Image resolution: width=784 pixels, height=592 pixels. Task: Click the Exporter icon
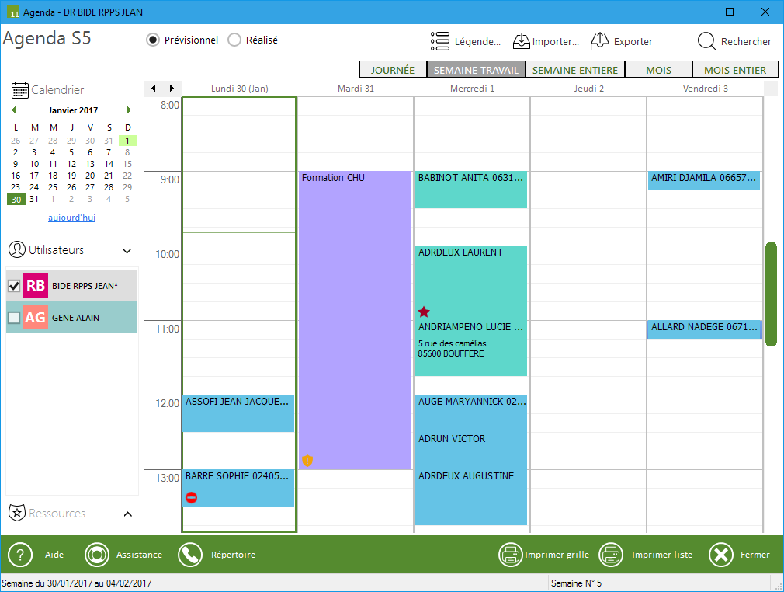(599, 41)
